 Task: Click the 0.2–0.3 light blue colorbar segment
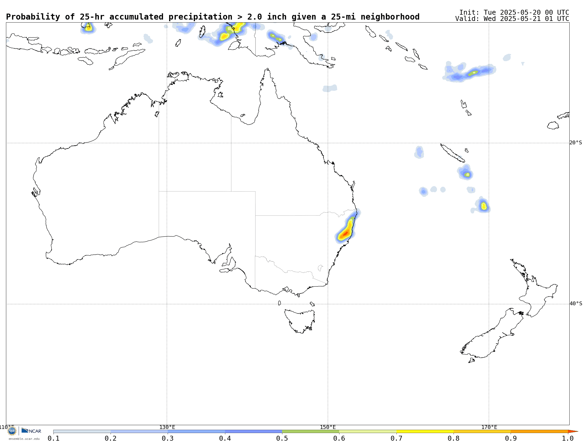(x=139, y=431)
